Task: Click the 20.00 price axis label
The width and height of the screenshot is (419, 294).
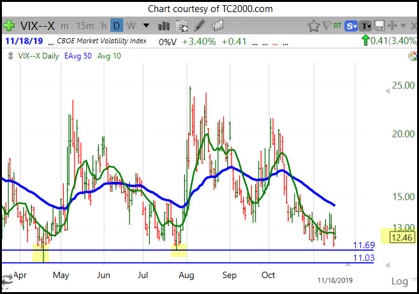Action: (x=403, y=134)
